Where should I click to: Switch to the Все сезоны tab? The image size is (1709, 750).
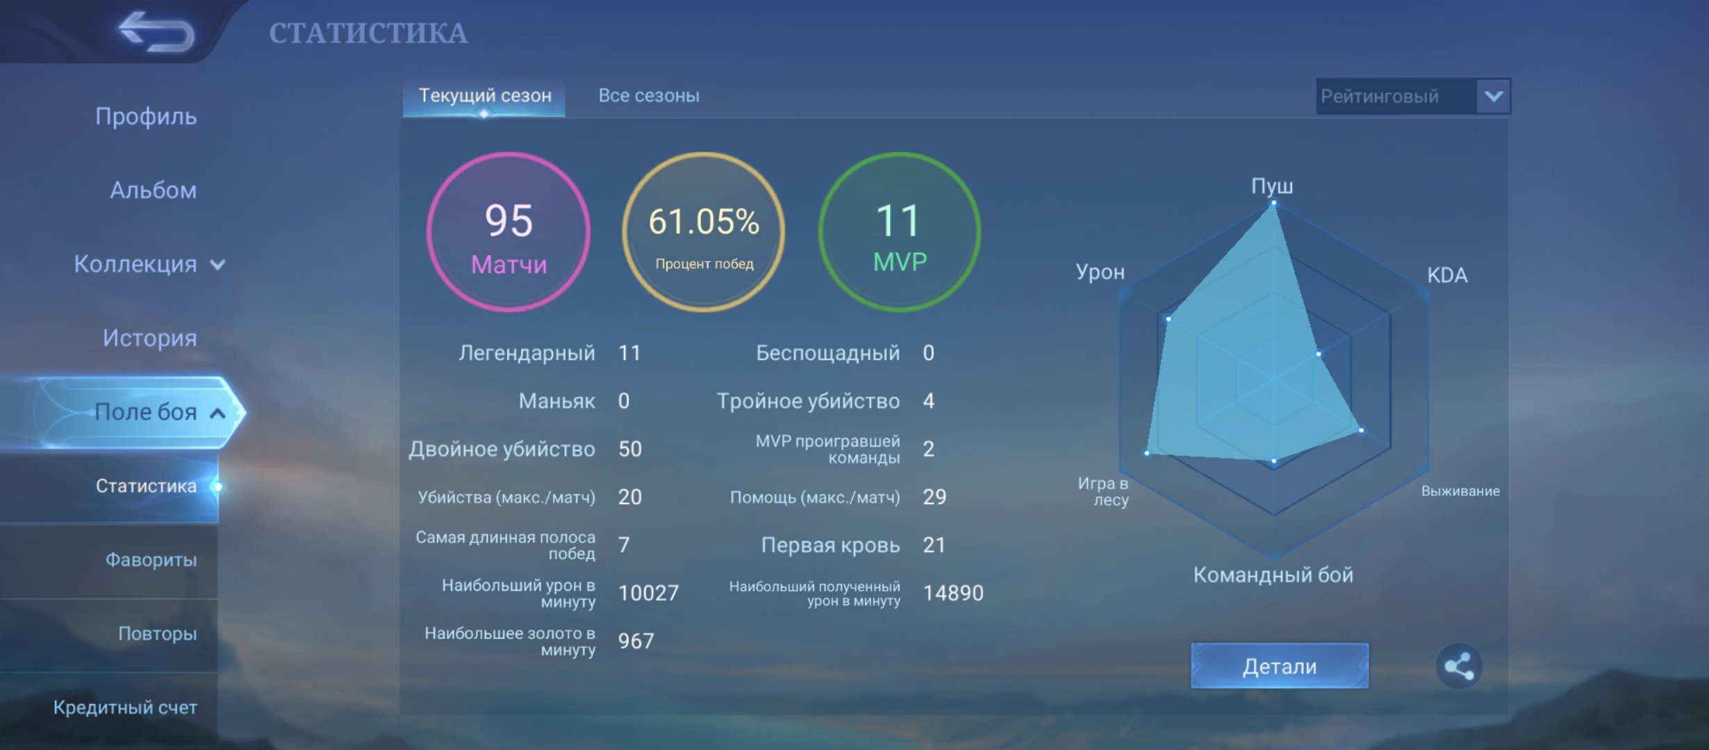649,95
